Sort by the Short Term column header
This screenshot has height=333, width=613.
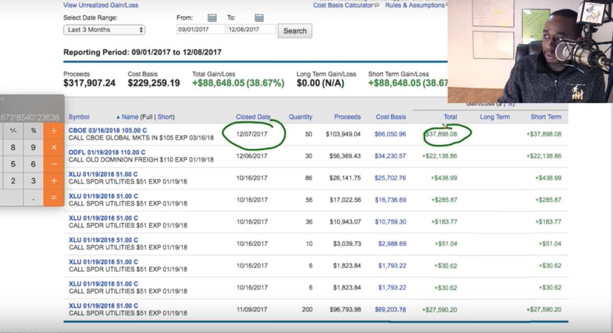tap(546, 117)
